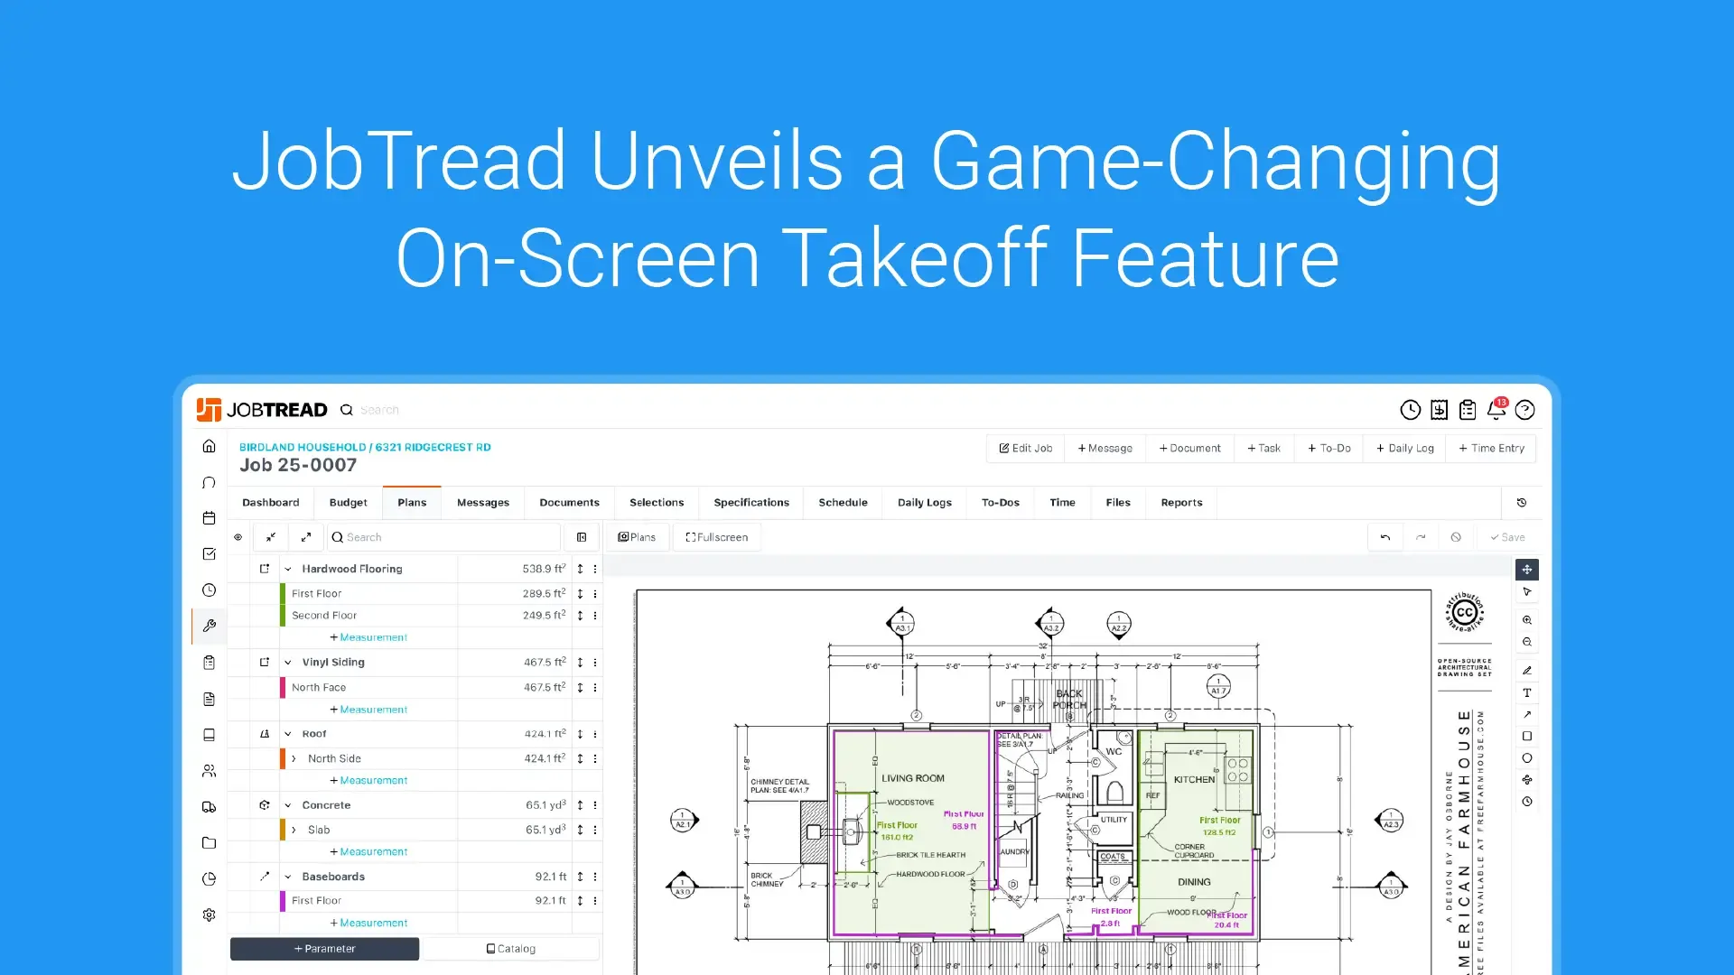Search within the takeoff panel search field
The height and width of the screenshot is (975, 1734).
pos(447,537)
